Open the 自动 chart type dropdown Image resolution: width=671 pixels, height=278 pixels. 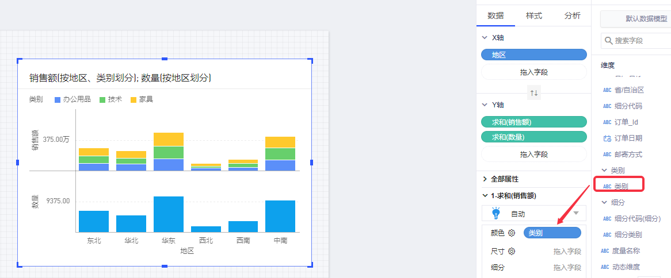(576, 214)
